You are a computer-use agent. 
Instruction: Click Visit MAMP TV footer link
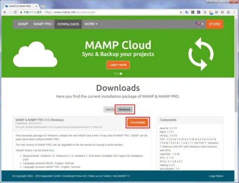[121, 176]
